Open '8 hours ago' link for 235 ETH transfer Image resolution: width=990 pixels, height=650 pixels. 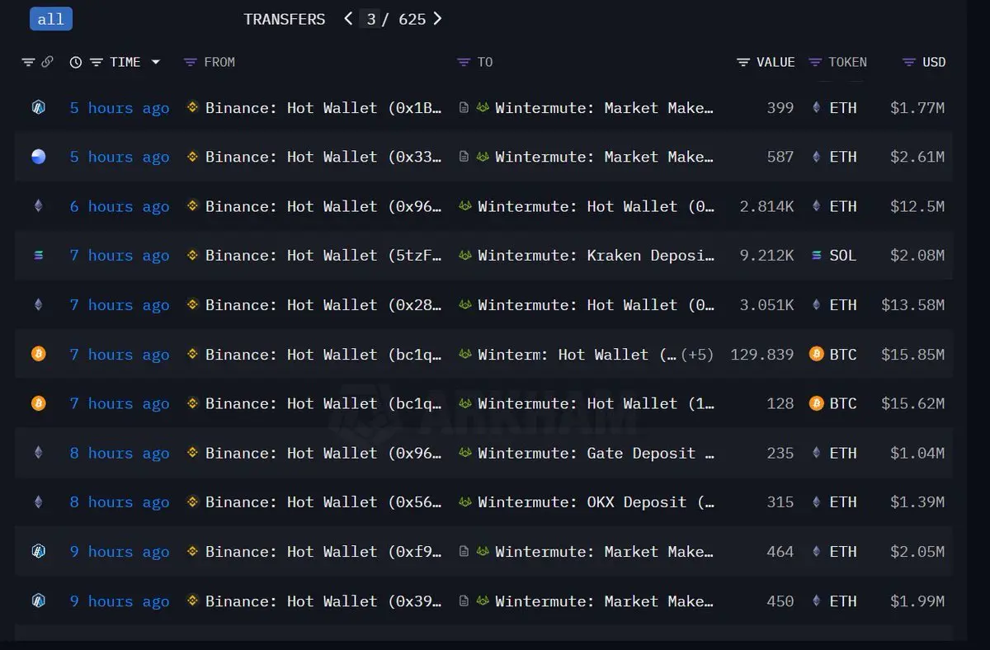[x=120, y=453]
